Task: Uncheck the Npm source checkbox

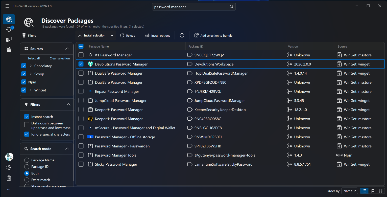Action: coord(24,82)
